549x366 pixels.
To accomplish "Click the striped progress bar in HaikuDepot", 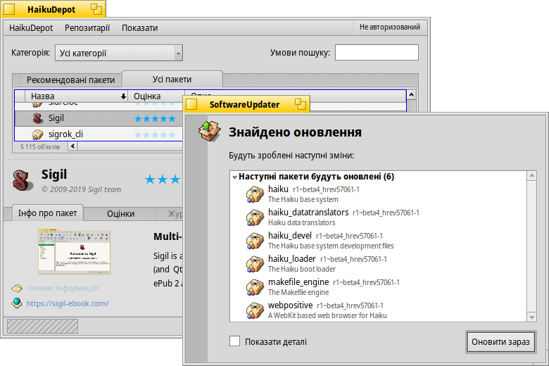I will [x=43, y=327].
